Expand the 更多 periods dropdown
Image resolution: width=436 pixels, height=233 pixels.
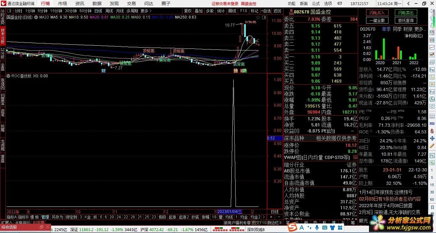[146, 11]
